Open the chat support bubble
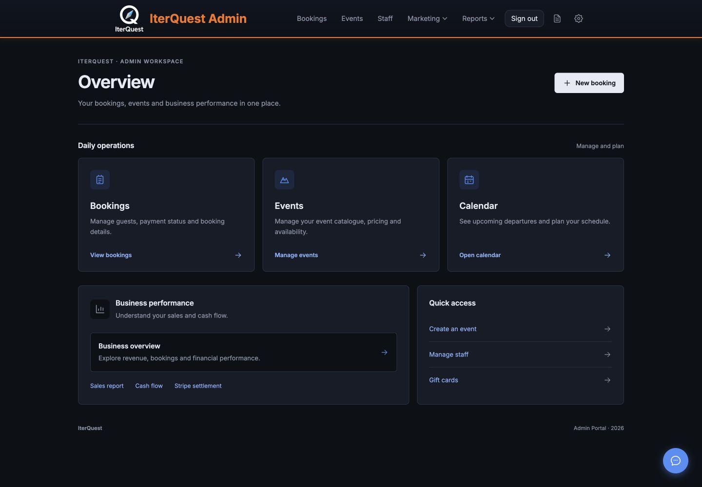Screen dimensions: 702x487 click(x=676, y=461)
